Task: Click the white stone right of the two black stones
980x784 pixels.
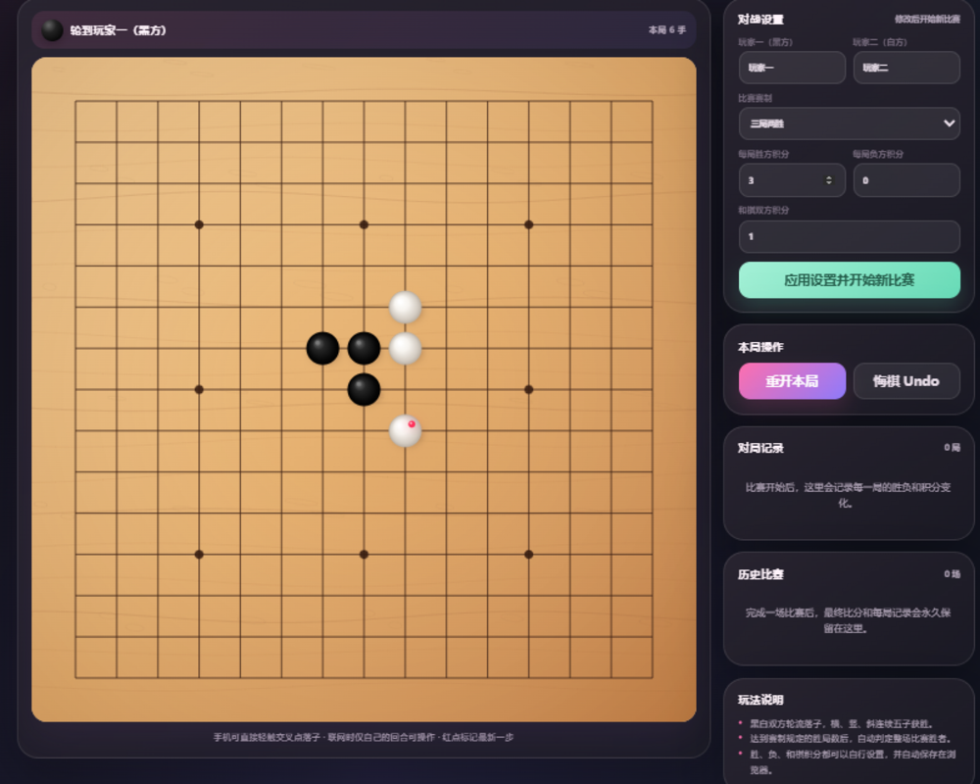Action: (x=405, y=348)
